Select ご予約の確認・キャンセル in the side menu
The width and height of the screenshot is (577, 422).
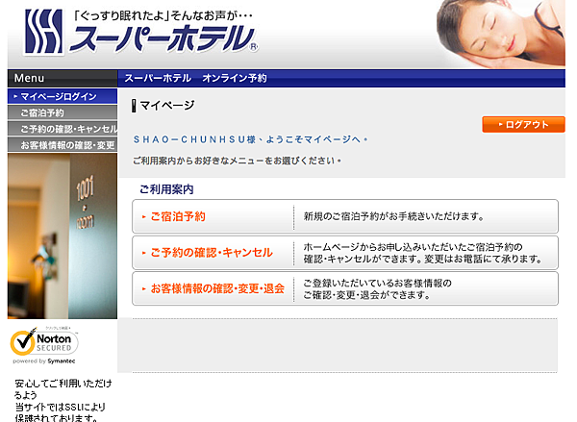63,129
